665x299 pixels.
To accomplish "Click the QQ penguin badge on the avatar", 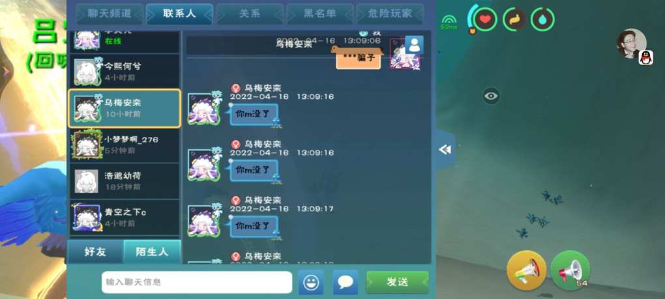I will click(x=645, y=57).
